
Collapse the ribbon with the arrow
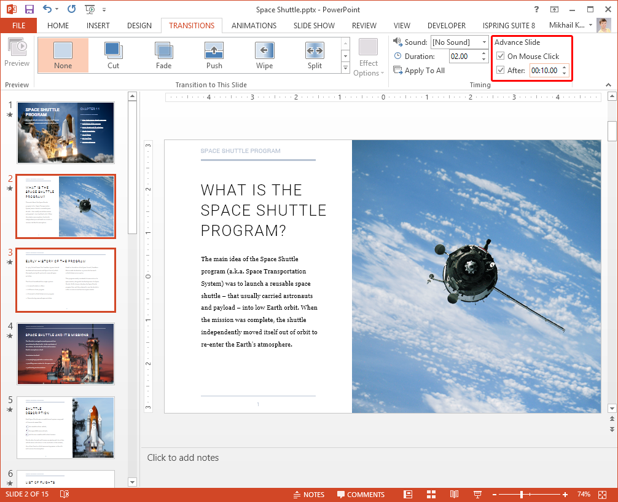pyautogui.click(x=609, y=85)
